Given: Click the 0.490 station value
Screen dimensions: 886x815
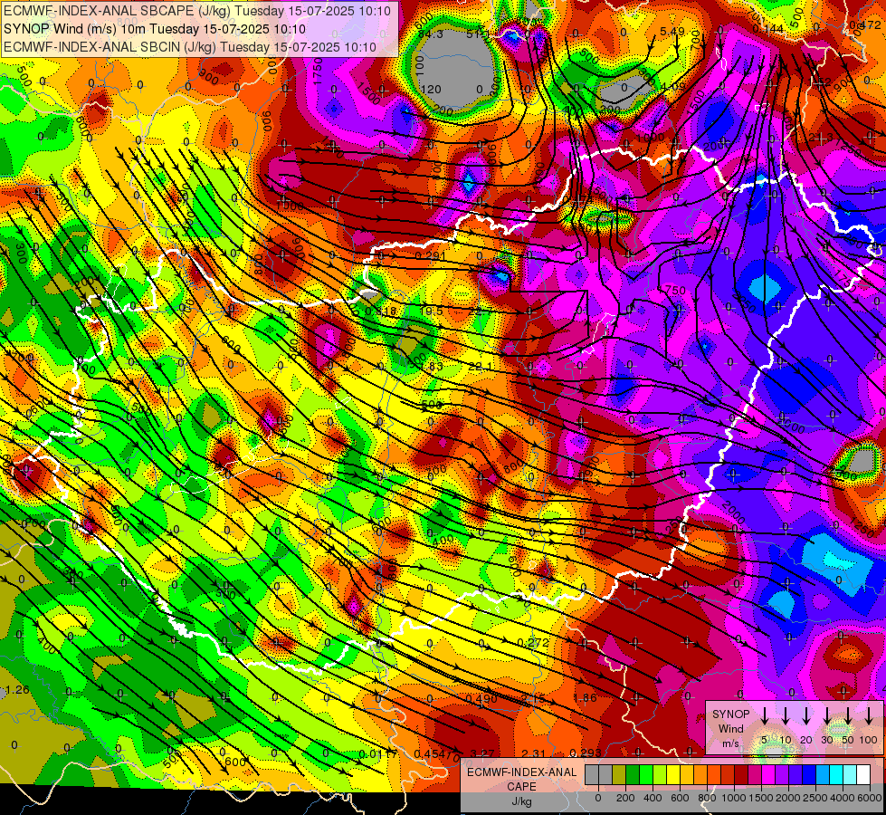Looking at the screenshot, I should click(x=481, y=699).
